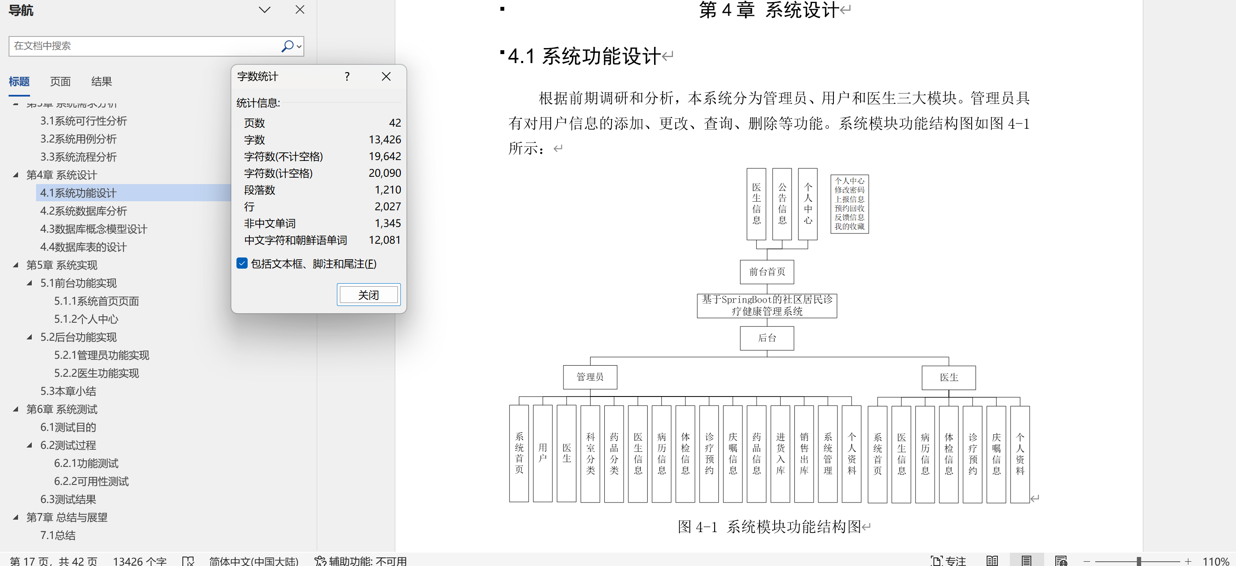Collapse the 第5章 系统实现 heading
The width and height of the screenshot is (1236, 566).
[x=16, y=265]
